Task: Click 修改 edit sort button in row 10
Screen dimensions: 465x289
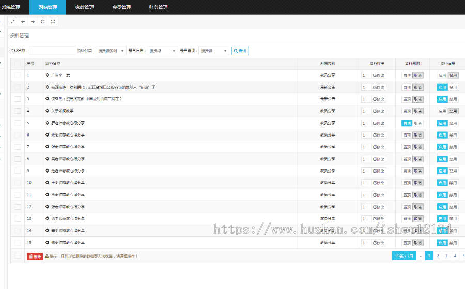Action: click(379, 183)
